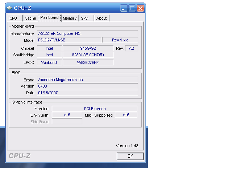This screenshot has width=232, height=186.
Task: Click the Max. Supported x16 field
Action: coord(126,115)
